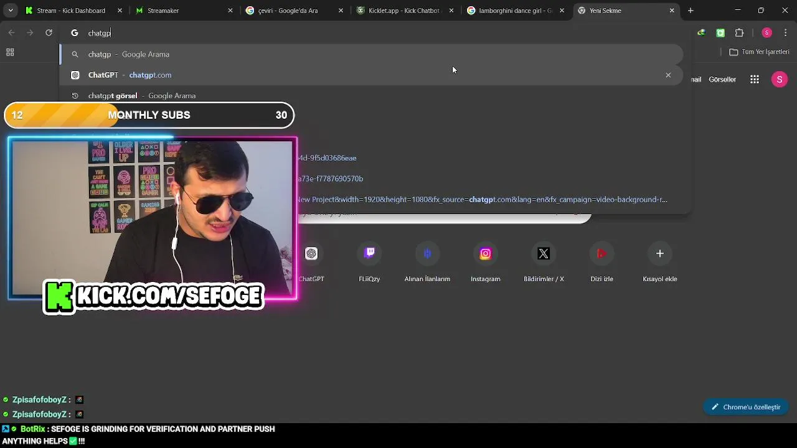This screenshot has width=797, height=448.
Task: Click the browser forward arrow
Action: [30, 33]
